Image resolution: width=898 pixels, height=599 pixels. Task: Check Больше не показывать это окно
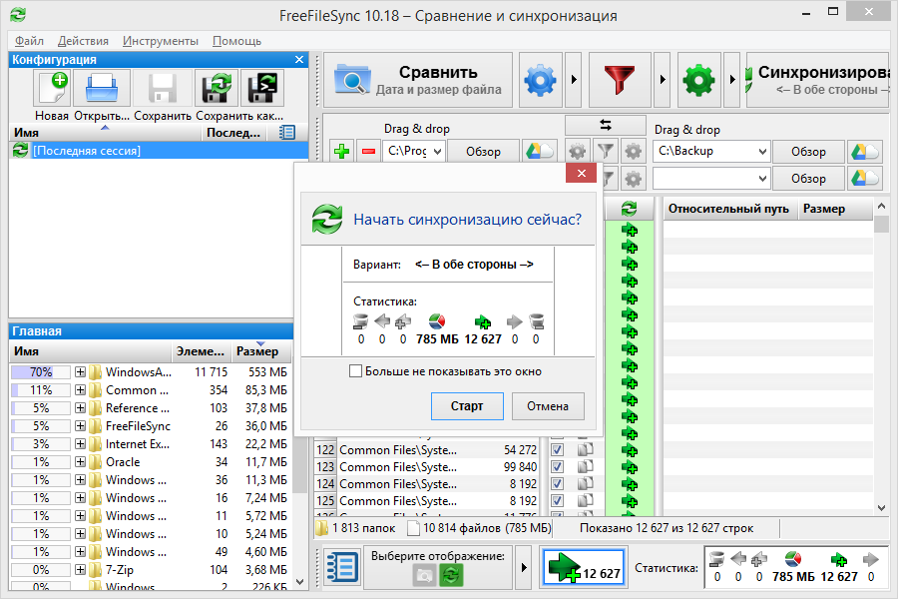(355, 371)
